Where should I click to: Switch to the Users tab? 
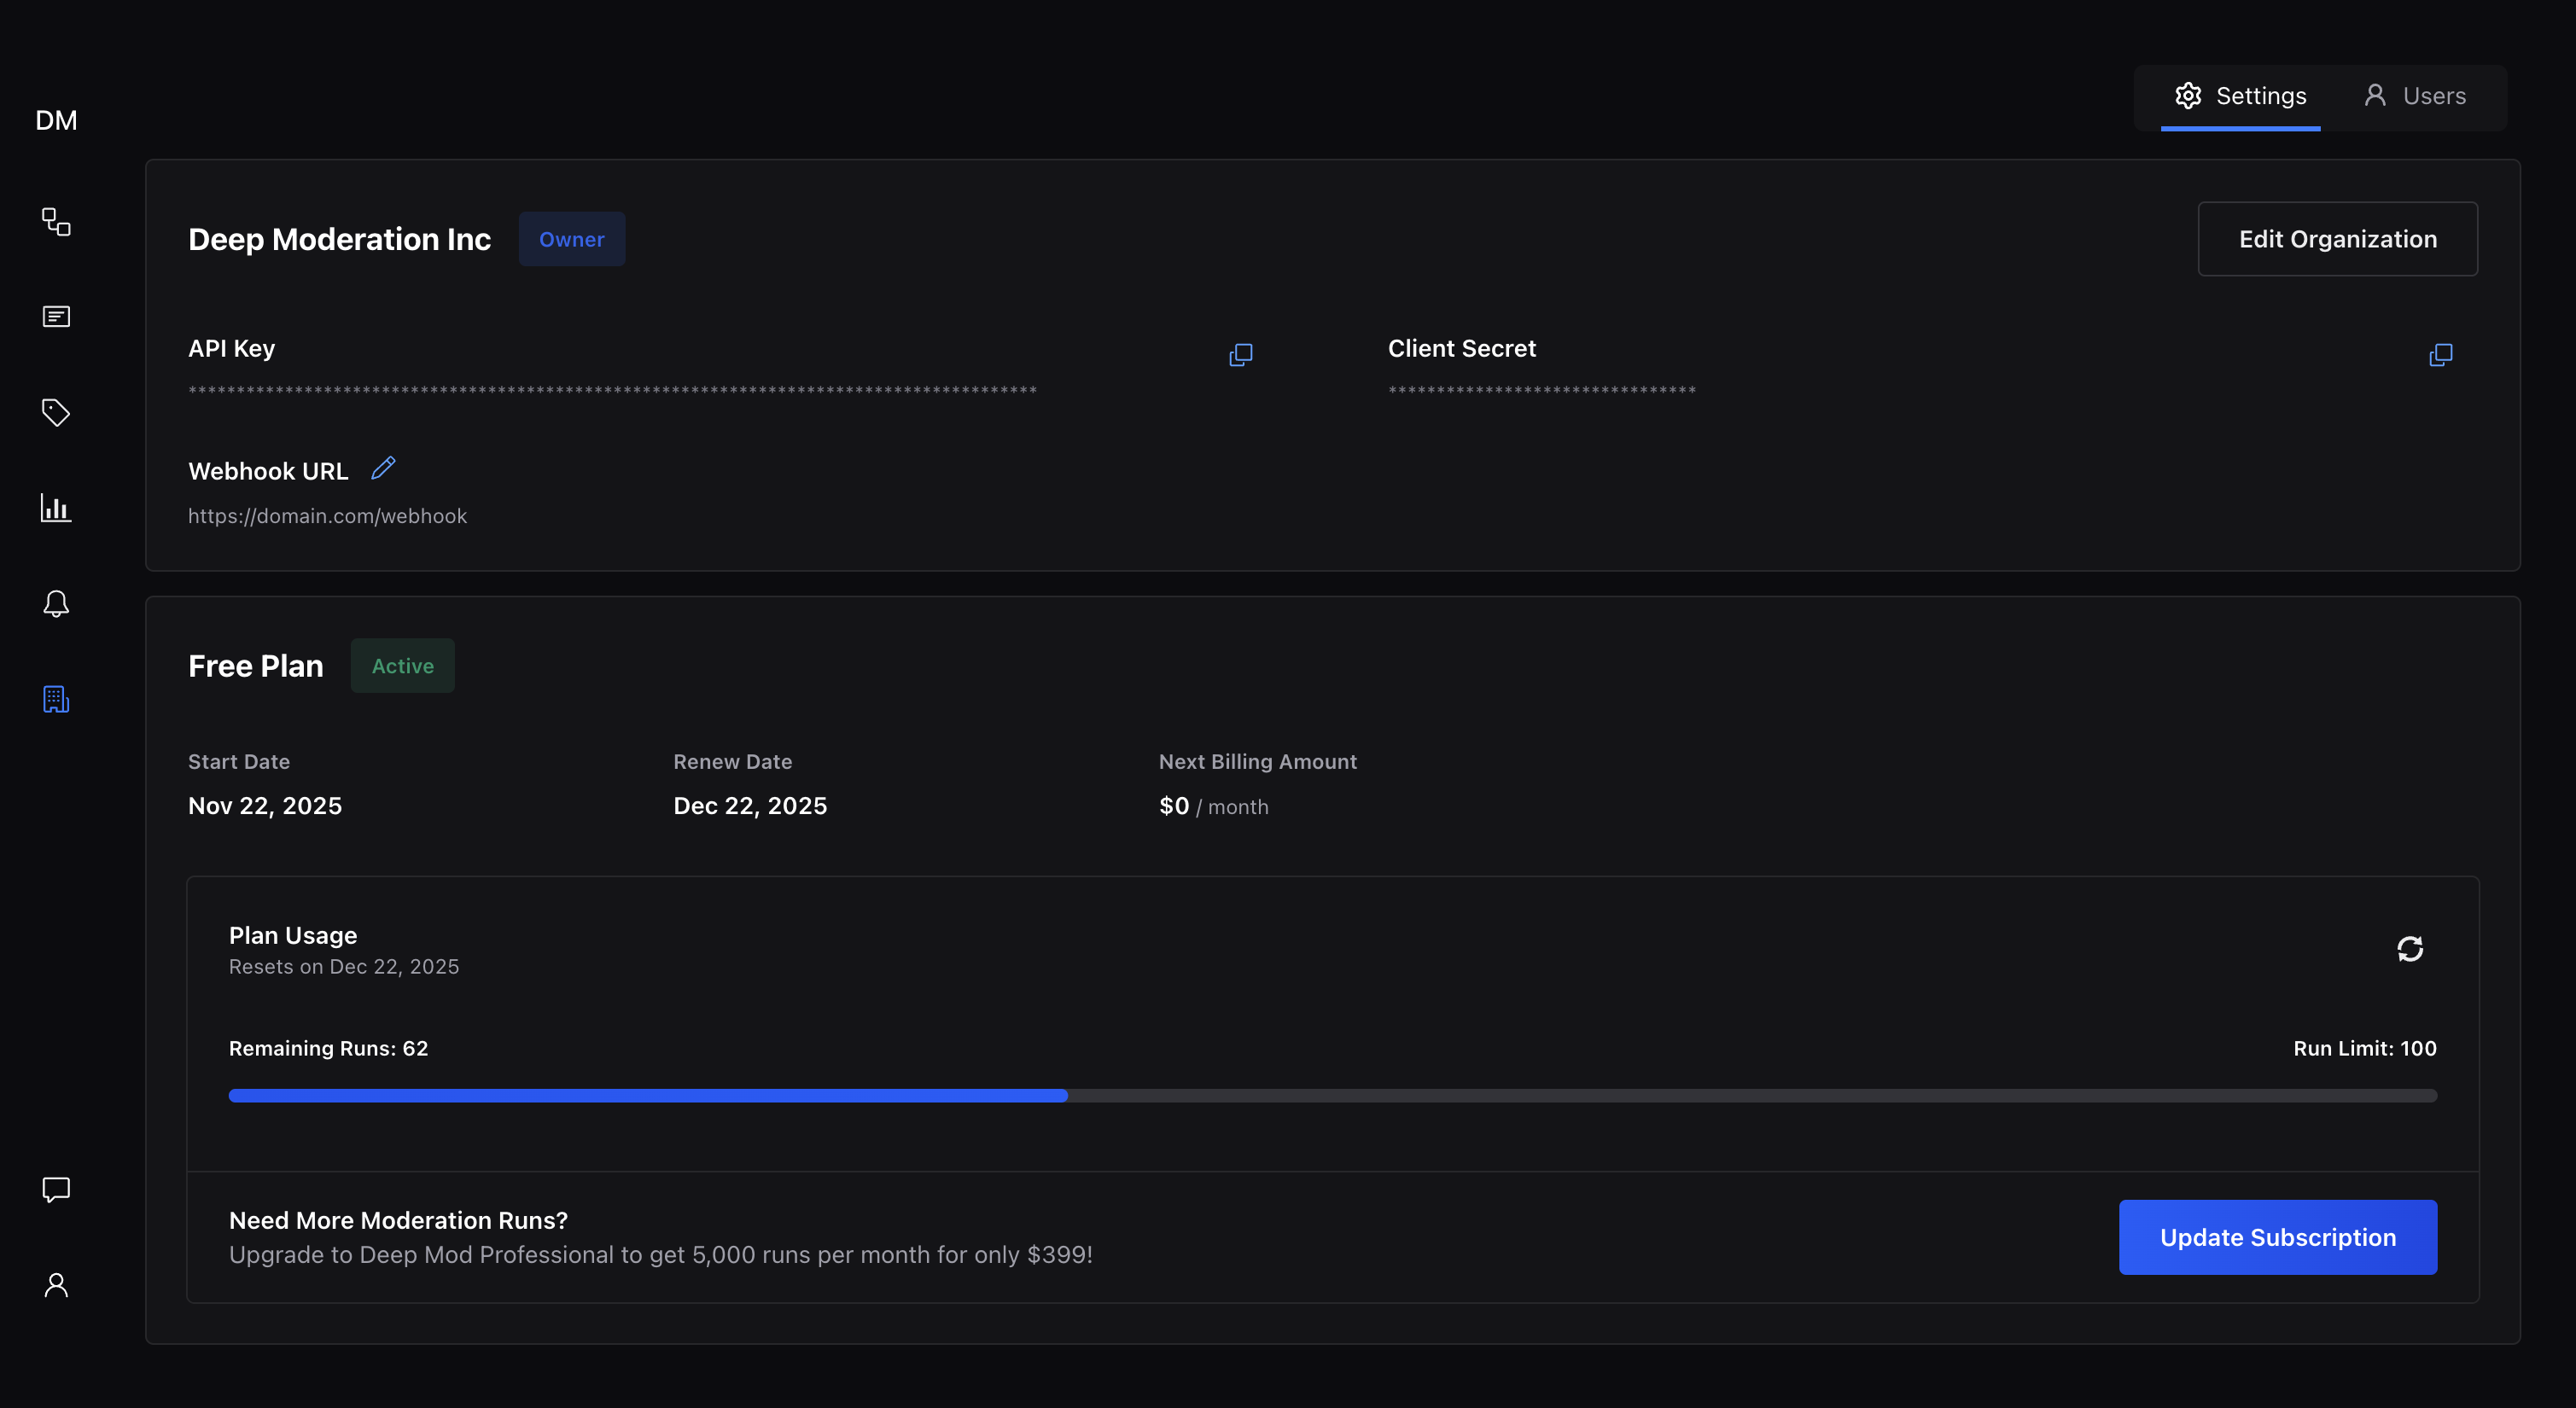(x=2414, y=96)
